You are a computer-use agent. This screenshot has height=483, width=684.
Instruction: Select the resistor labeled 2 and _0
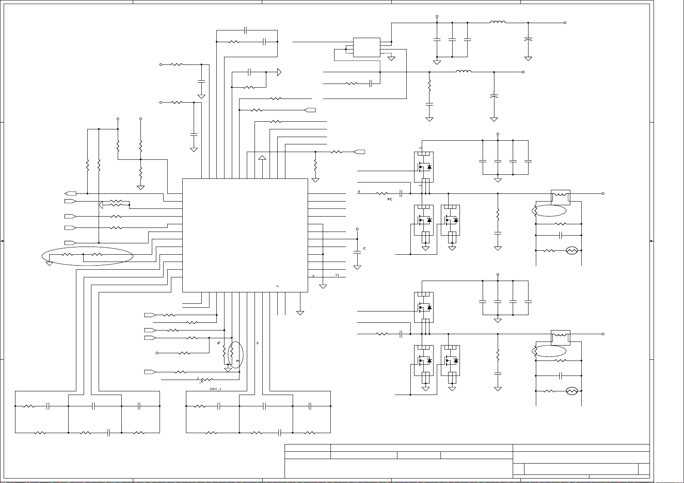click(x=207, y=380)
